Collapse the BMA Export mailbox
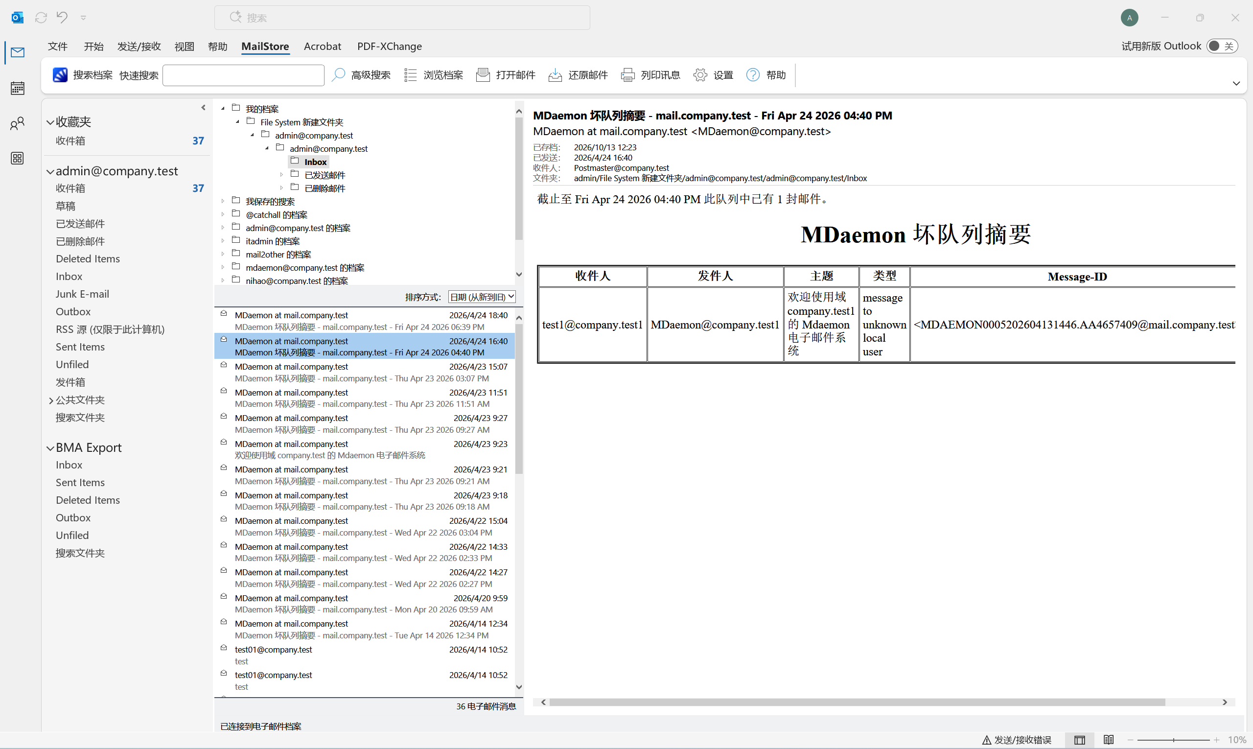The width and height of the screenshot is (1253, 749). pos(50,448)
